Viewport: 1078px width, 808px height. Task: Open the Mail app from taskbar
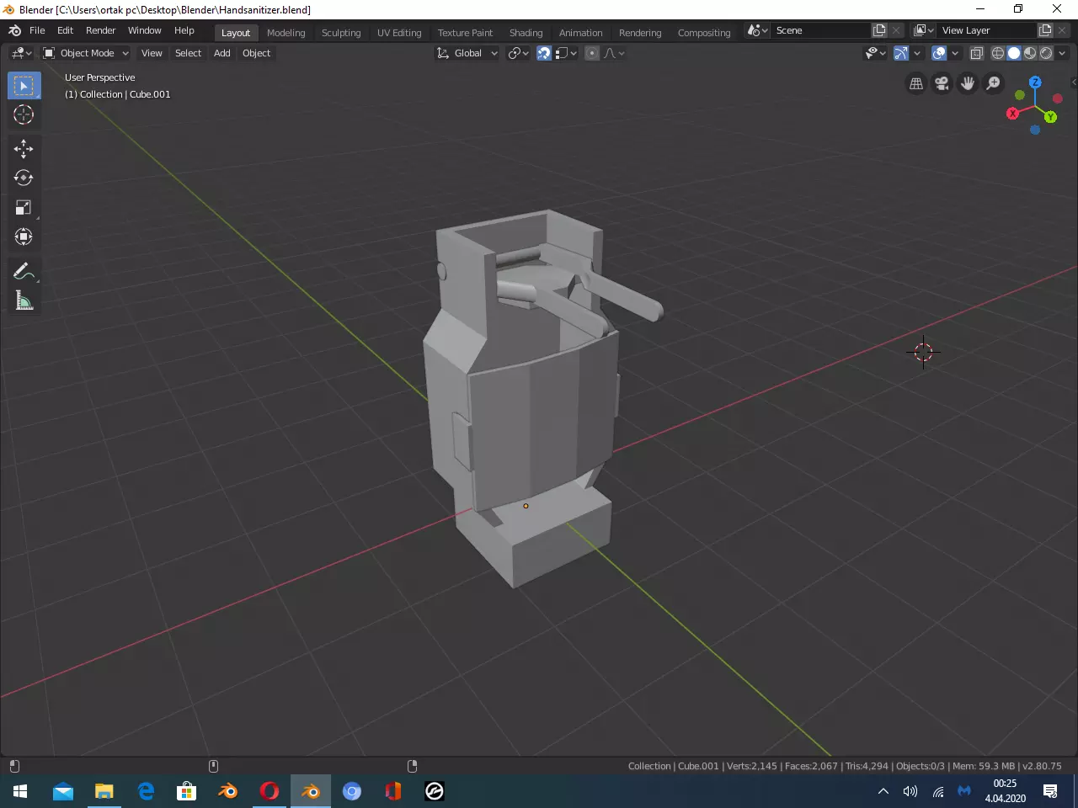62,791
